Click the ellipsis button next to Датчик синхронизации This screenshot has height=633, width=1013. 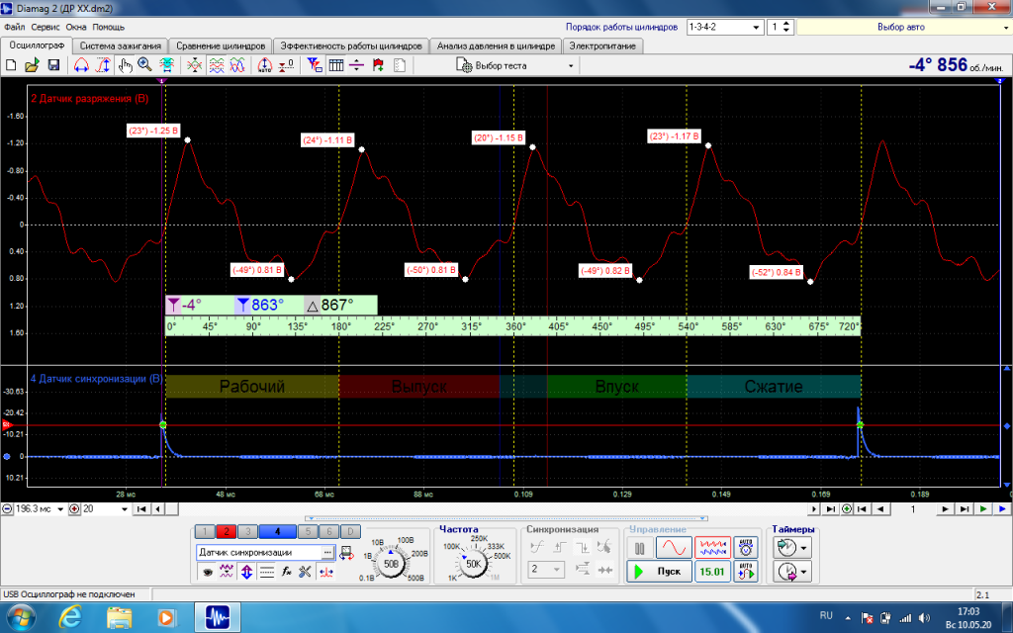tap(328, 552)
